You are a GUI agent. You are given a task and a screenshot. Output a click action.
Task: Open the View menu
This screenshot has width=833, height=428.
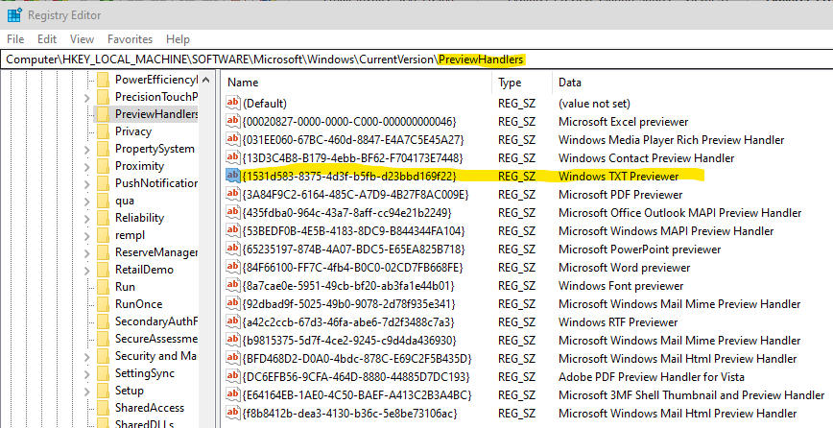point(82,39)
